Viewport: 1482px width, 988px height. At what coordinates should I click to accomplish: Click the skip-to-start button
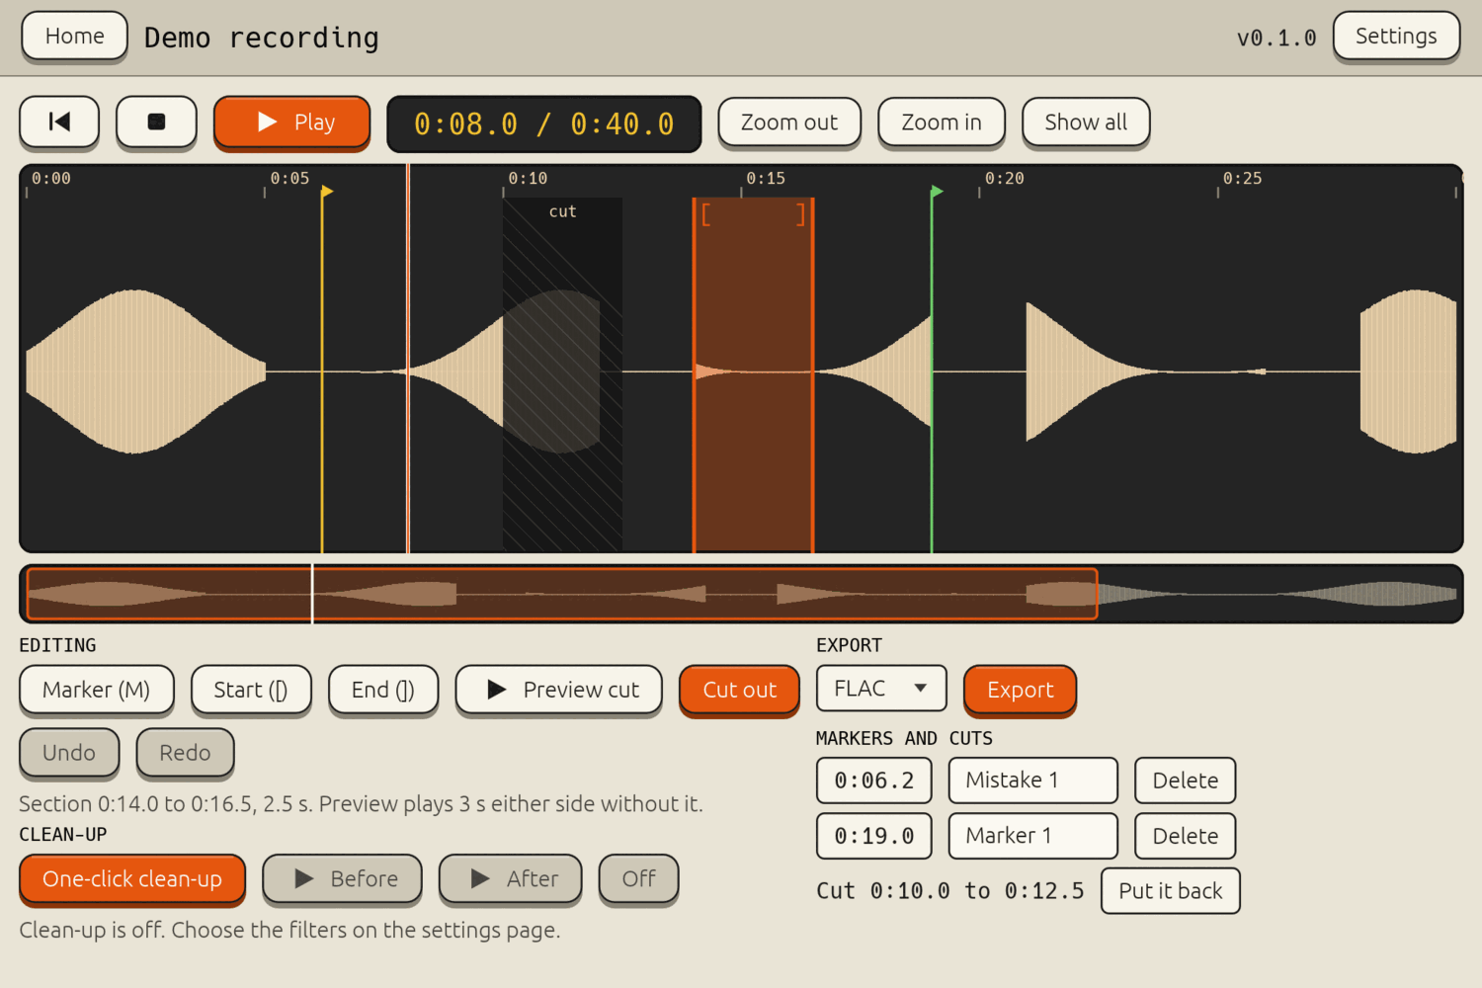(x=59, y=122)
